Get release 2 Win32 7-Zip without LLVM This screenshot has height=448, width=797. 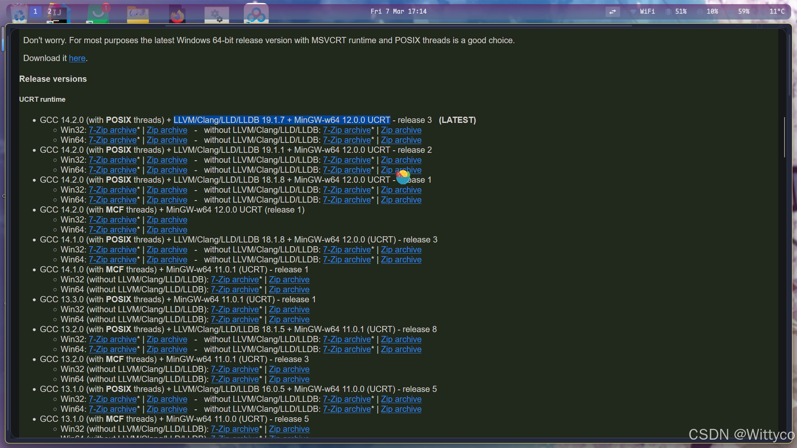tap(347, 160)
